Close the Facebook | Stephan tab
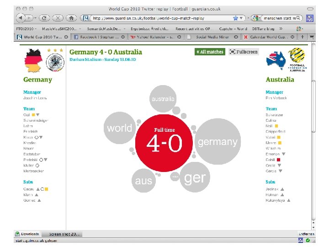 [x=123, y=37]
